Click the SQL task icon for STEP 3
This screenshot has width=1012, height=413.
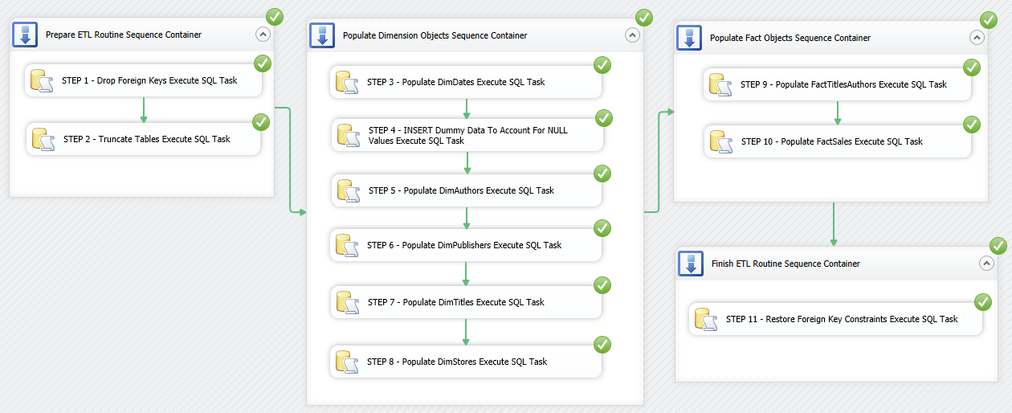[347, 83]
